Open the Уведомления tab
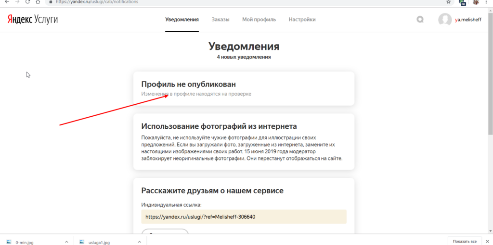The width and height of the screenshot is (493, 245). tap(182, 19)
